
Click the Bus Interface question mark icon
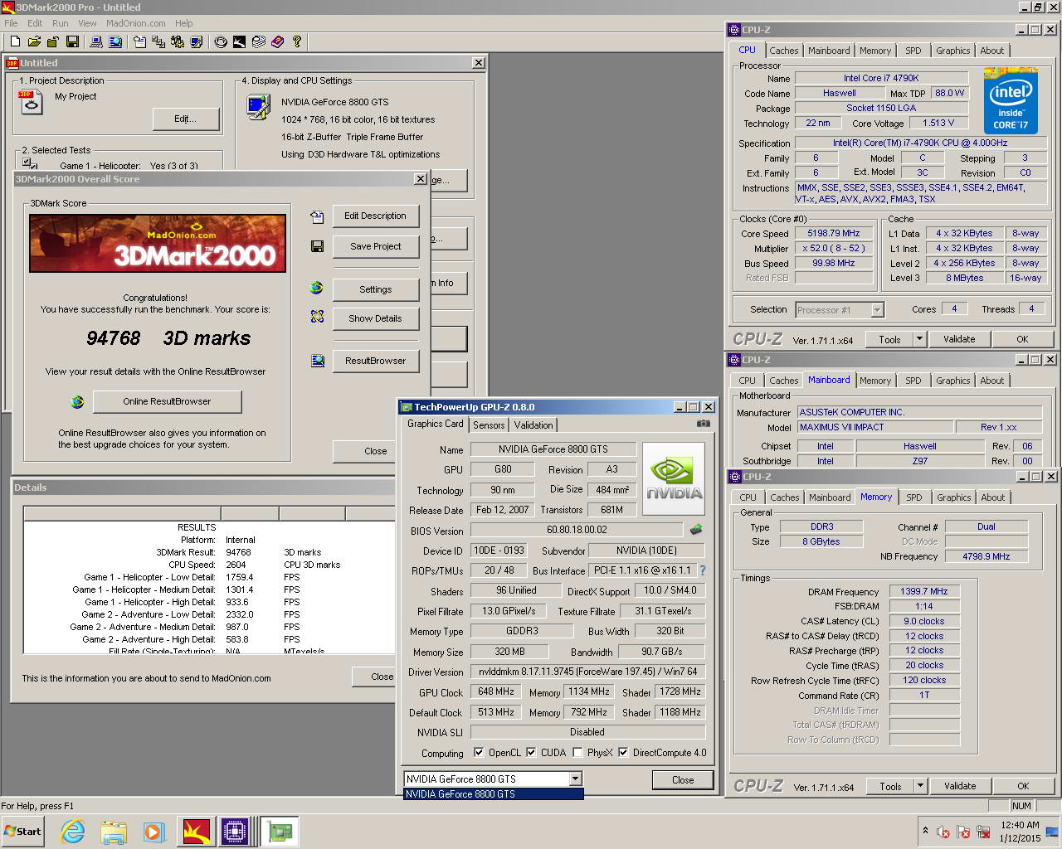(703, 570)
